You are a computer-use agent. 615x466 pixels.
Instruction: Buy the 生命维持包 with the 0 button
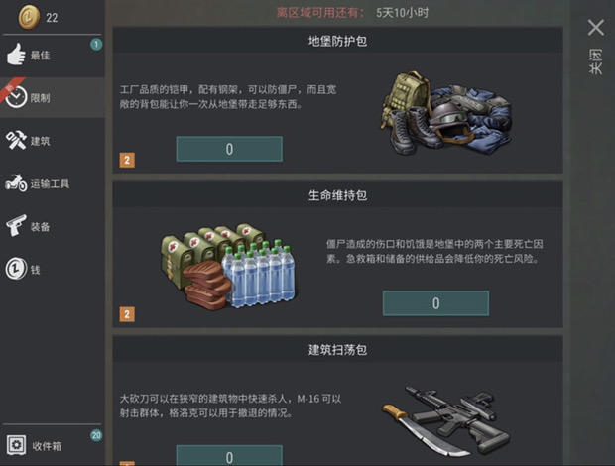point(435,303)
